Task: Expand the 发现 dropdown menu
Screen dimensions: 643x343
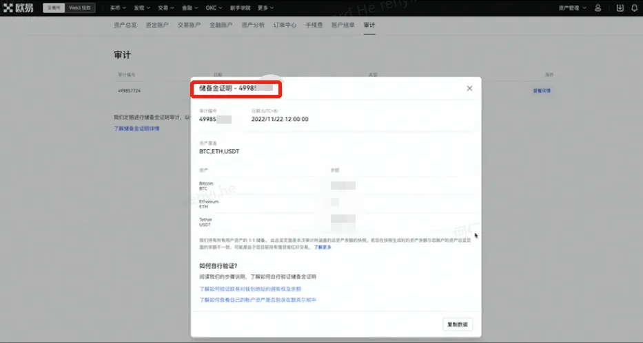Action: [x=142, y=8]
